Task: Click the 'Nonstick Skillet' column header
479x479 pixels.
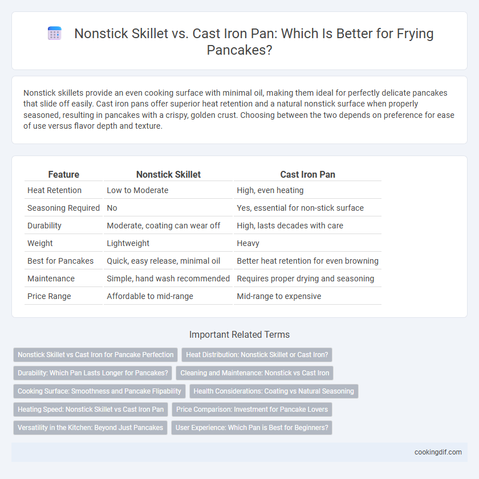Action: 168,174
